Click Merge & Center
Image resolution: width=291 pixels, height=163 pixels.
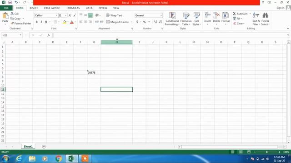click(118, 22)
